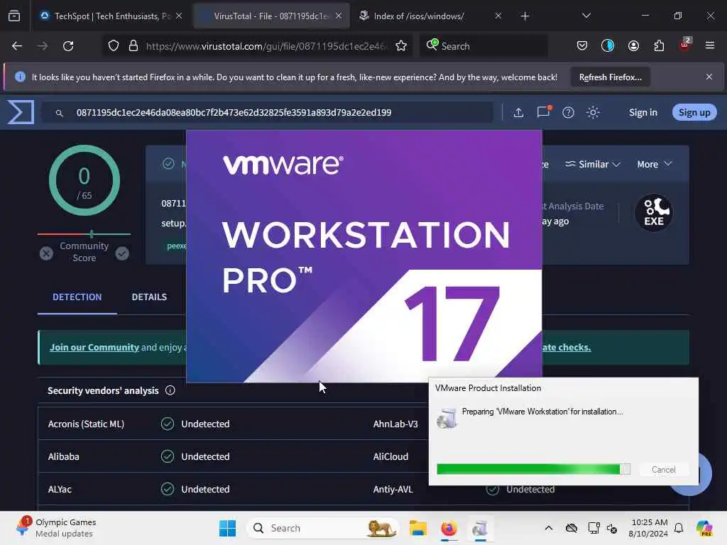Screen dimensions: 727x545
Task: Click the EXE file type icon
Action: coord(654,213)
